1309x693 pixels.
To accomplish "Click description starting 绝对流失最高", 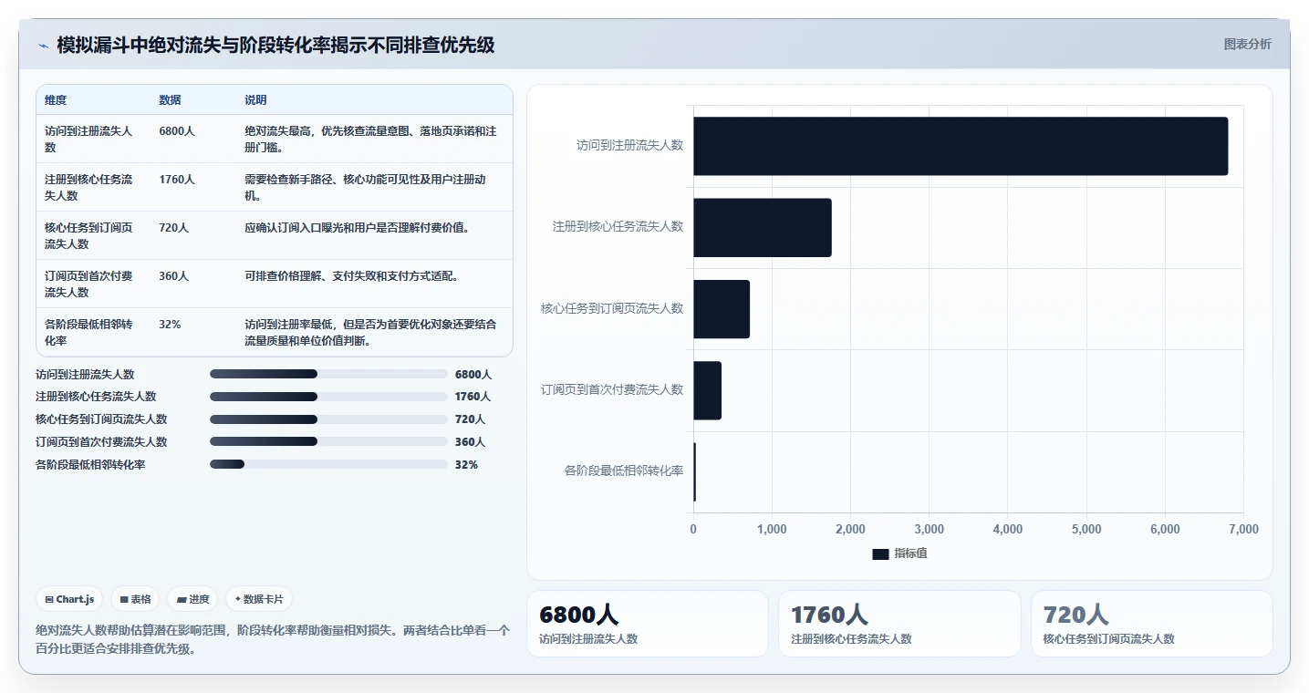I will [x=371, y=140].
